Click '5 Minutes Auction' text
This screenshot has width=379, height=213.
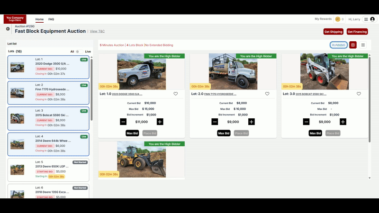(x=112, y=45)
